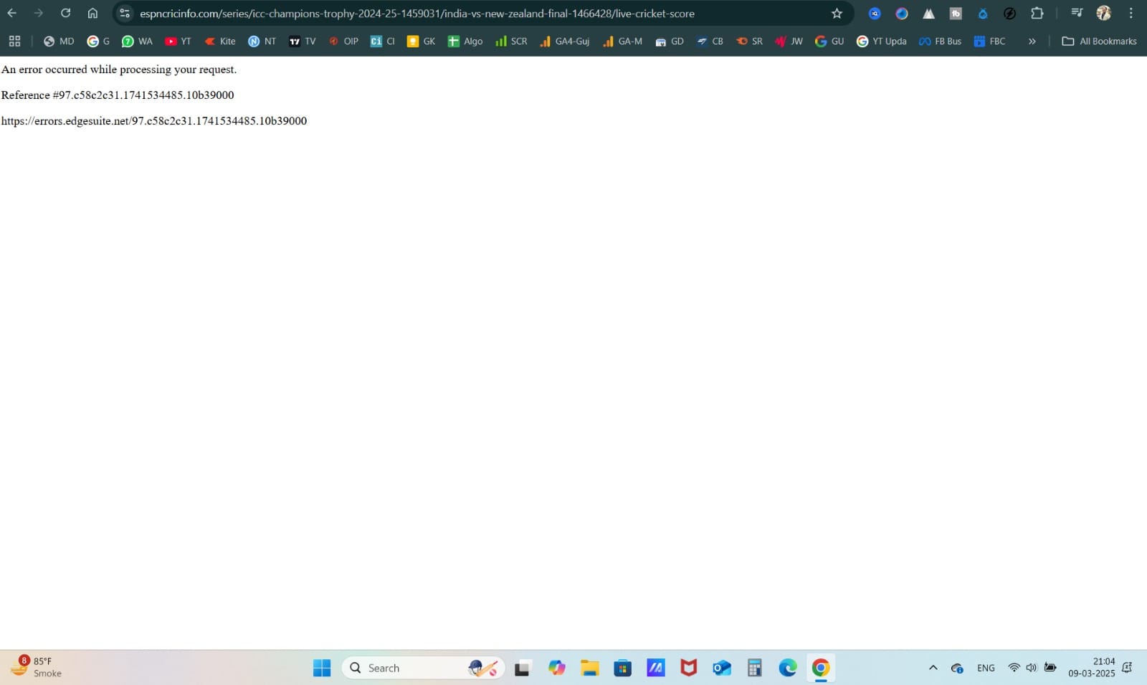The height and width of the screenshot is (685, 1147).
Task: Go to the browser home page
Action: click(92, 13)
